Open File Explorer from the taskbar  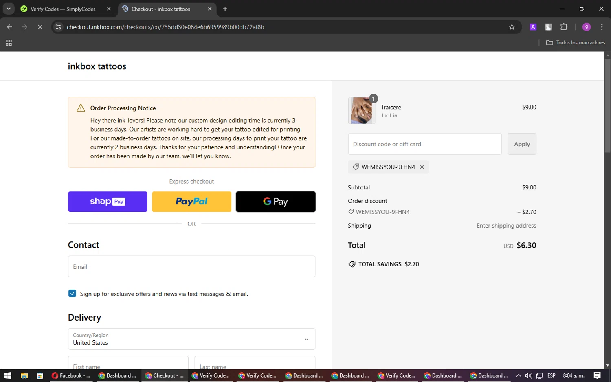click(24, 375)
